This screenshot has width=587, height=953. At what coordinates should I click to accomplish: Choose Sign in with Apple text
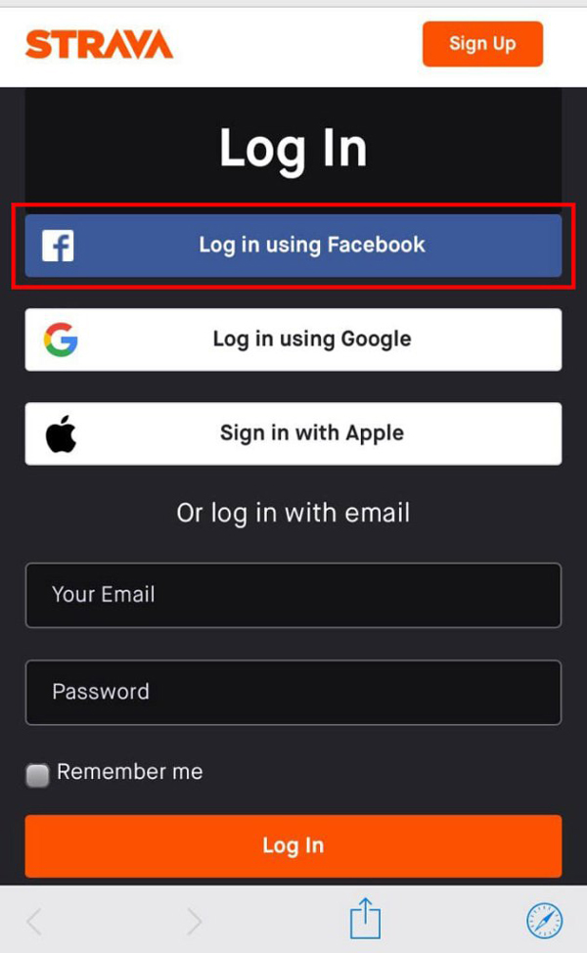click(x=312, y=433)
